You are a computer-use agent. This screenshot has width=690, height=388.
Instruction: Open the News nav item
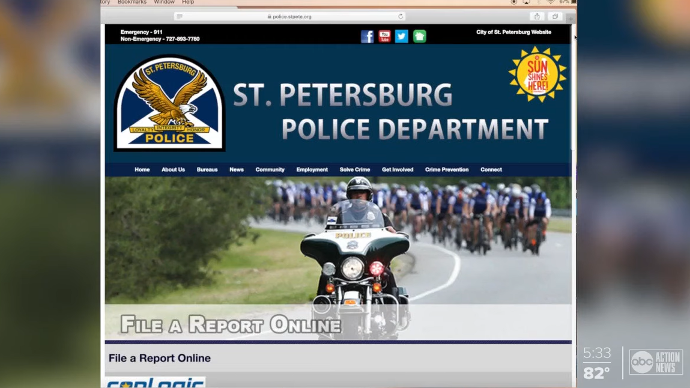[x=237, y=169]
